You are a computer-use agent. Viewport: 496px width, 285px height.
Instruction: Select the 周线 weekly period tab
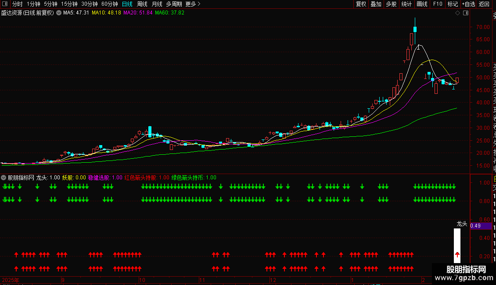click(142, 4)
